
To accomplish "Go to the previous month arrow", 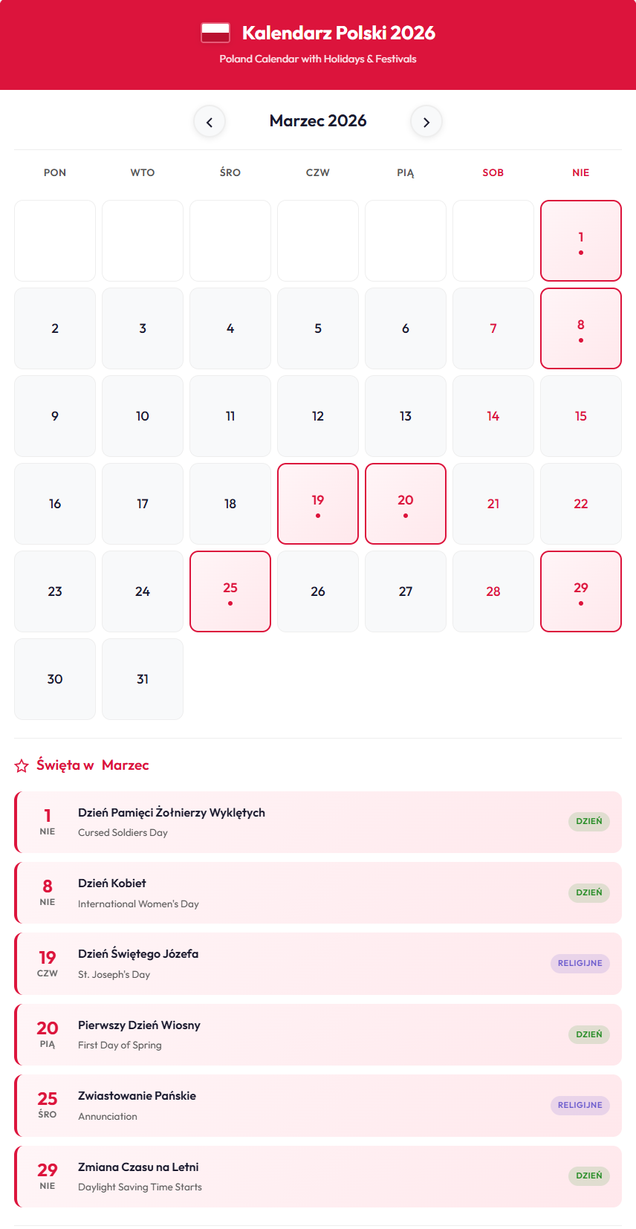I will pyautogui.click(x=210, y=122).
